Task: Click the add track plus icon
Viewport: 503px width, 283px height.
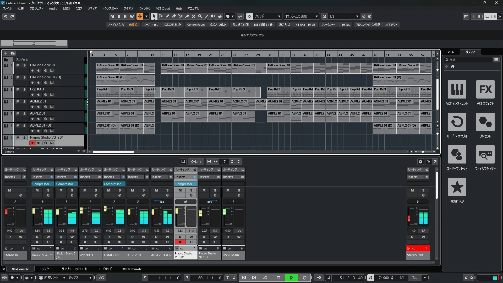Action: click(x=6, y=53)
